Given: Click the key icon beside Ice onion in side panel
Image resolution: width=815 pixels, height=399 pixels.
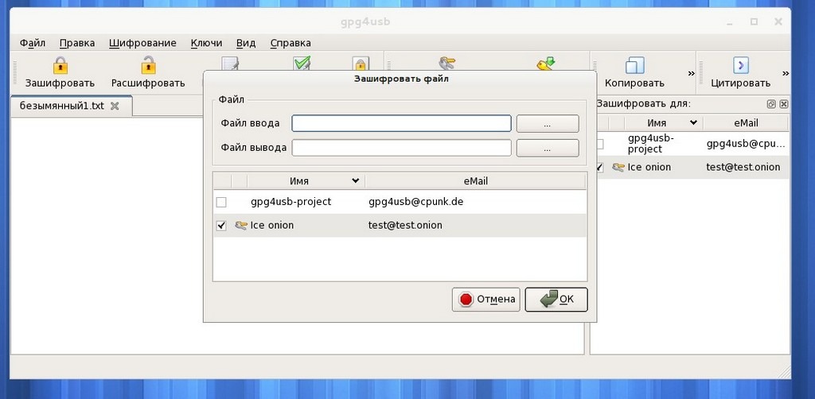Looking at the screenshot, I should [x=618, y=167].
